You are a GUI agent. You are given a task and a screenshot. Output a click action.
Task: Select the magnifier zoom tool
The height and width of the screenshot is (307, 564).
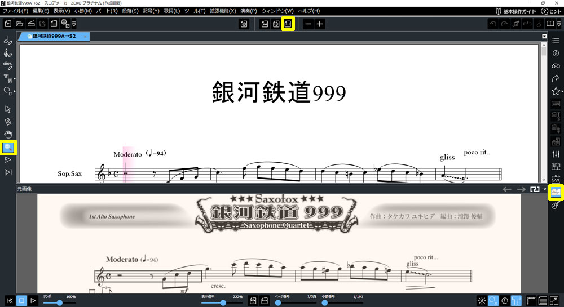[8, 147]
